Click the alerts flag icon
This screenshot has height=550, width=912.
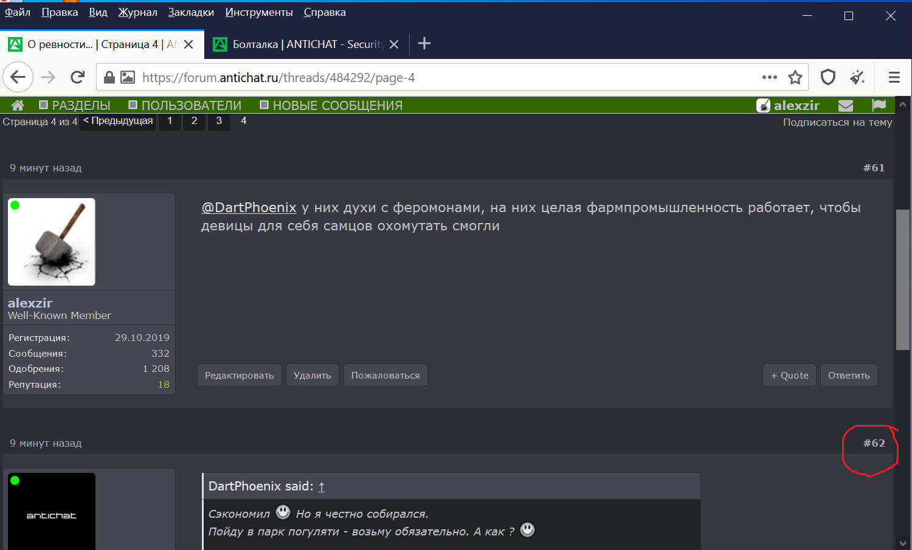tap(879, 106)
